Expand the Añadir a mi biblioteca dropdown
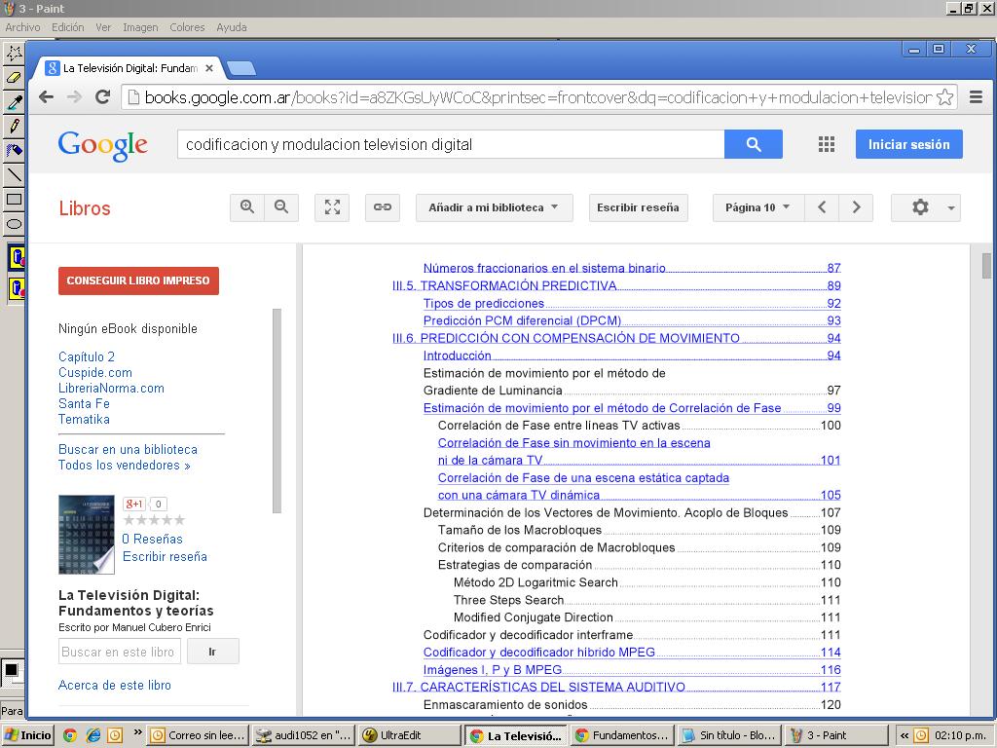 [494, 207]
